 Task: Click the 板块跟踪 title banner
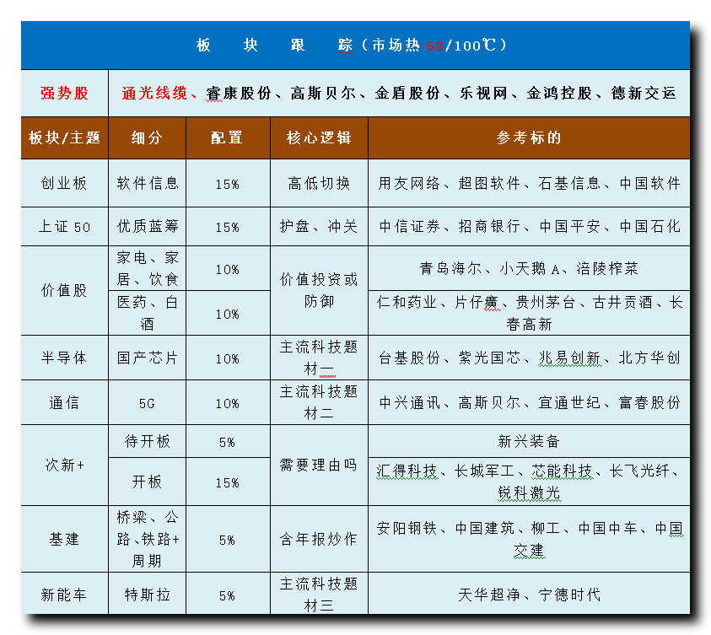(x=354, y=46)
